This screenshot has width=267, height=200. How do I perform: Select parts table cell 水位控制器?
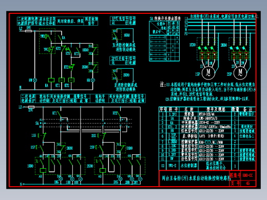click(x=189, y=166)
